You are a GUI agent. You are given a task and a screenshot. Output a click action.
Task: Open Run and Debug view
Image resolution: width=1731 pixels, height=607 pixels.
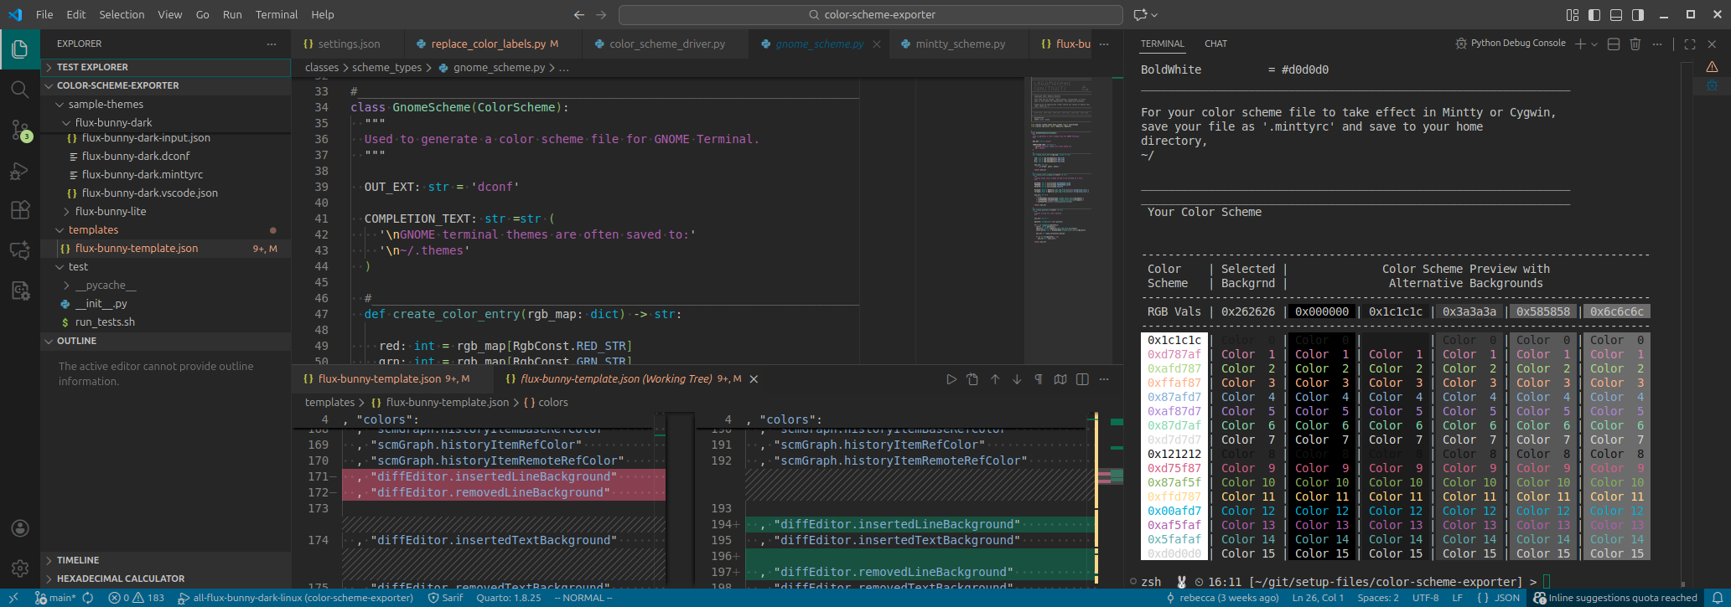(19, 170)
